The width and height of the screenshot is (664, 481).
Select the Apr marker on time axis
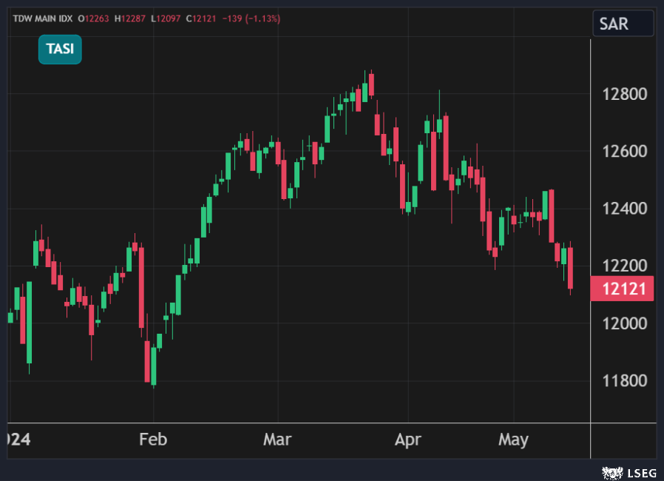click(x=407, y=440)
